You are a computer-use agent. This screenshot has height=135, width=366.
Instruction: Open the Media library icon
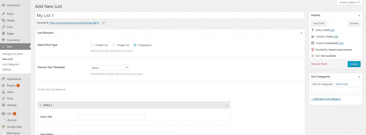pyautogui.click(x=4, y=20)
